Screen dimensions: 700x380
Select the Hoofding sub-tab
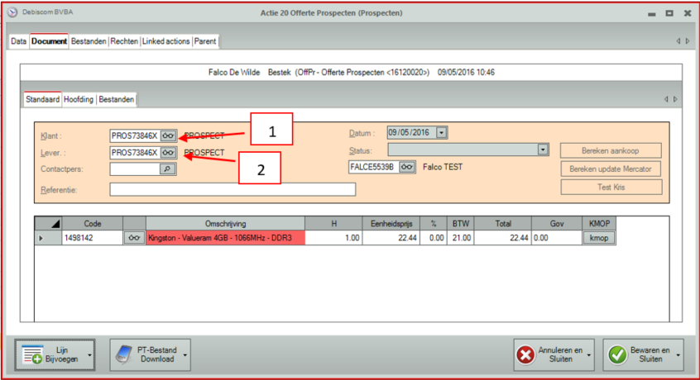[x=79, y=99]
